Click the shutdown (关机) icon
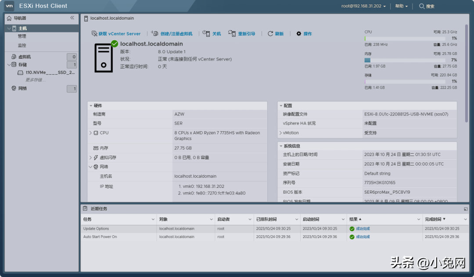Viewport: 474px width, 277px height. click(206, 33)
